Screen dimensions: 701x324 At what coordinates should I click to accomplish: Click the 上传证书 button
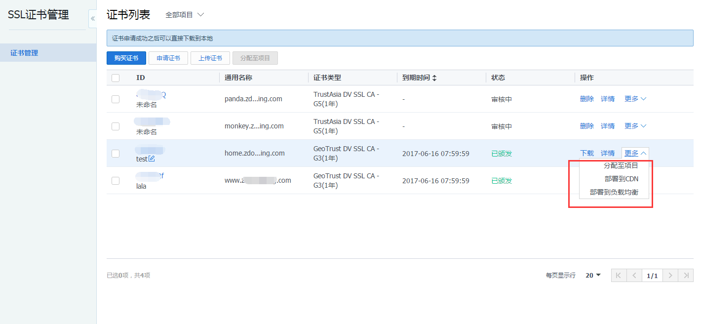(210, 58)
